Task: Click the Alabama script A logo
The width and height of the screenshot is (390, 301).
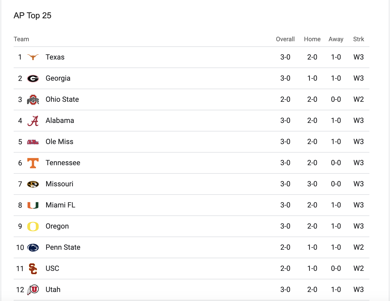Action: 33,121
